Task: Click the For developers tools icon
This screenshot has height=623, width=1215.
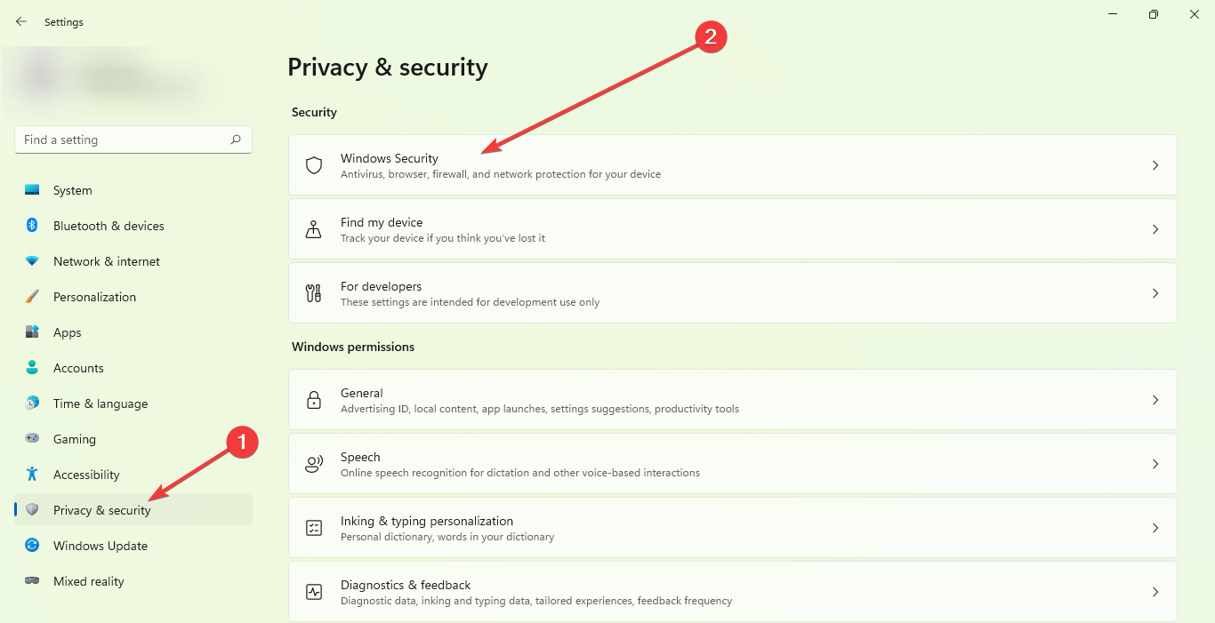Action: click(313, 293)
